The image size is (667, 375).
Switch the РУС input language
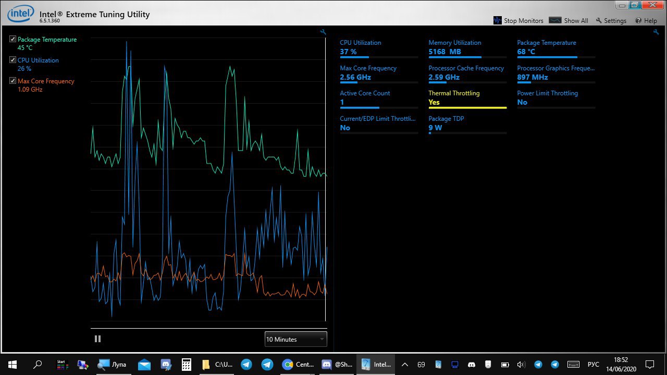click(594, 365)
